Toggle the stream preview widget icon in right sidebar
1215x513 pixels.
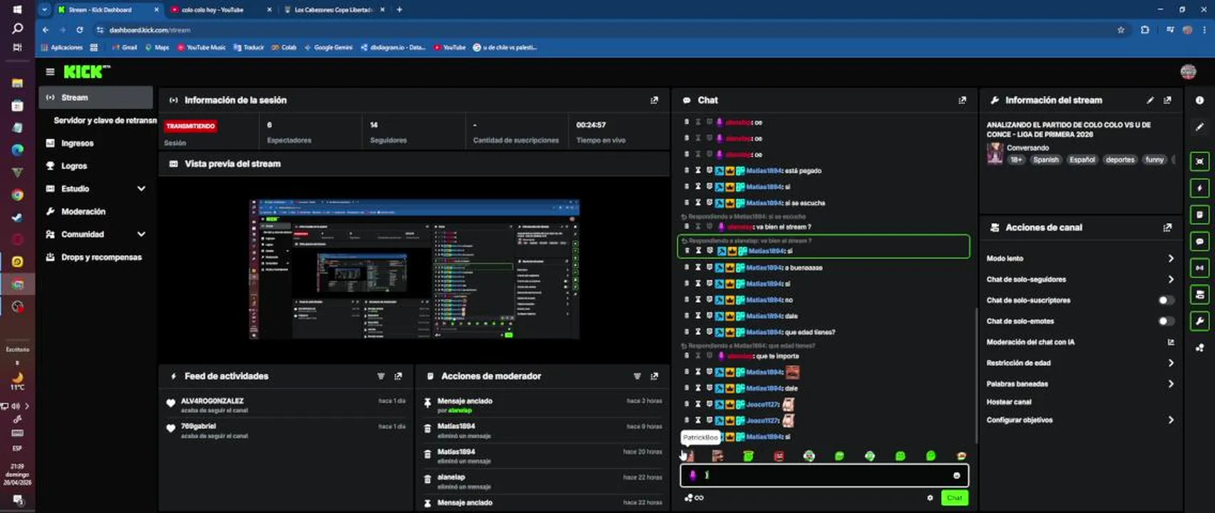point(1200,162)
